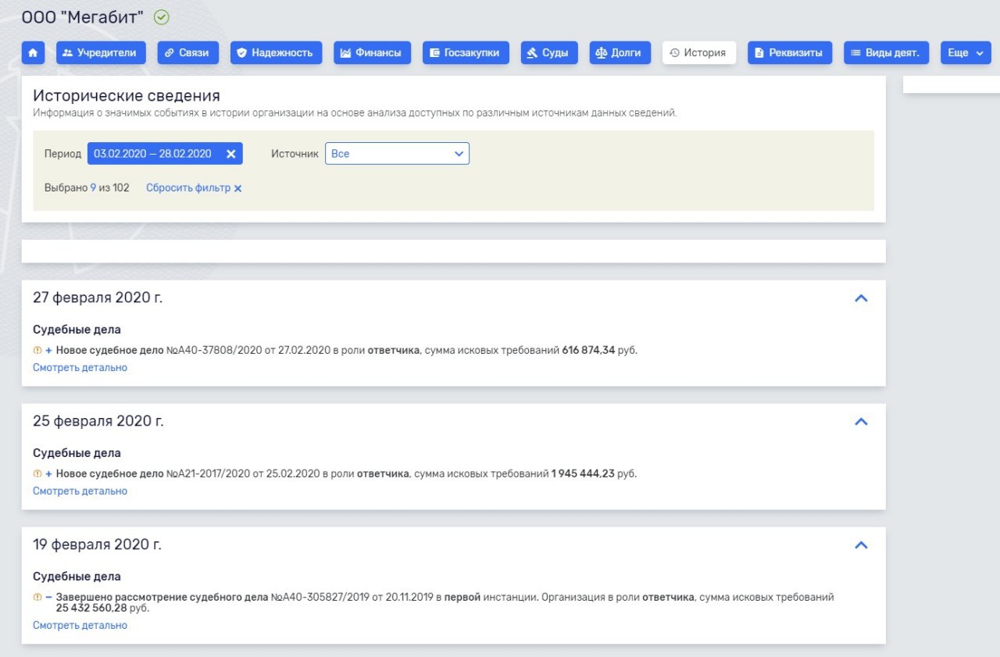Viewport: 1000px width, 657px height.
Task: Collapse the 27 февраля 2020 section
Action: coord(862,298)
